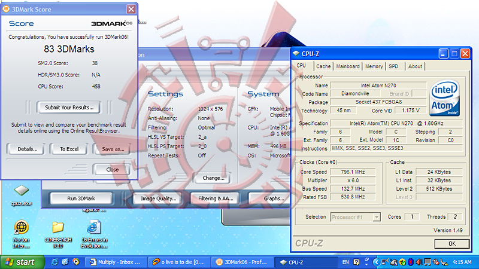Open the Memory tab in CPU-Z
The width and height of the screenshot is (479, 269).
pos(374,66)
